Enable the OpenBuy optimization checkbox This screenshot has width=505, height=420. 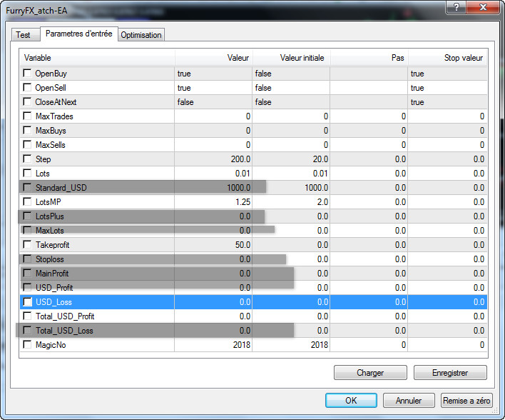[x=28, y=74]
